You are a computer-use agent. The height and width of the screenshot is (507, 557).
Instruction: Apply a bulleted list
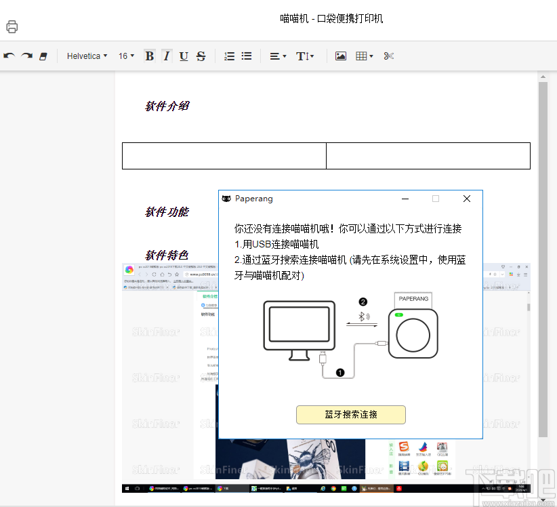click(x=247, y=56)
